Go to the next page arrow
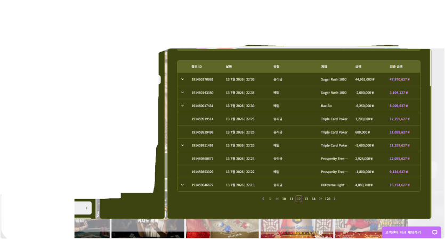Image resolution: width=445 pixels, height=239 pixels. pos(335,199)
